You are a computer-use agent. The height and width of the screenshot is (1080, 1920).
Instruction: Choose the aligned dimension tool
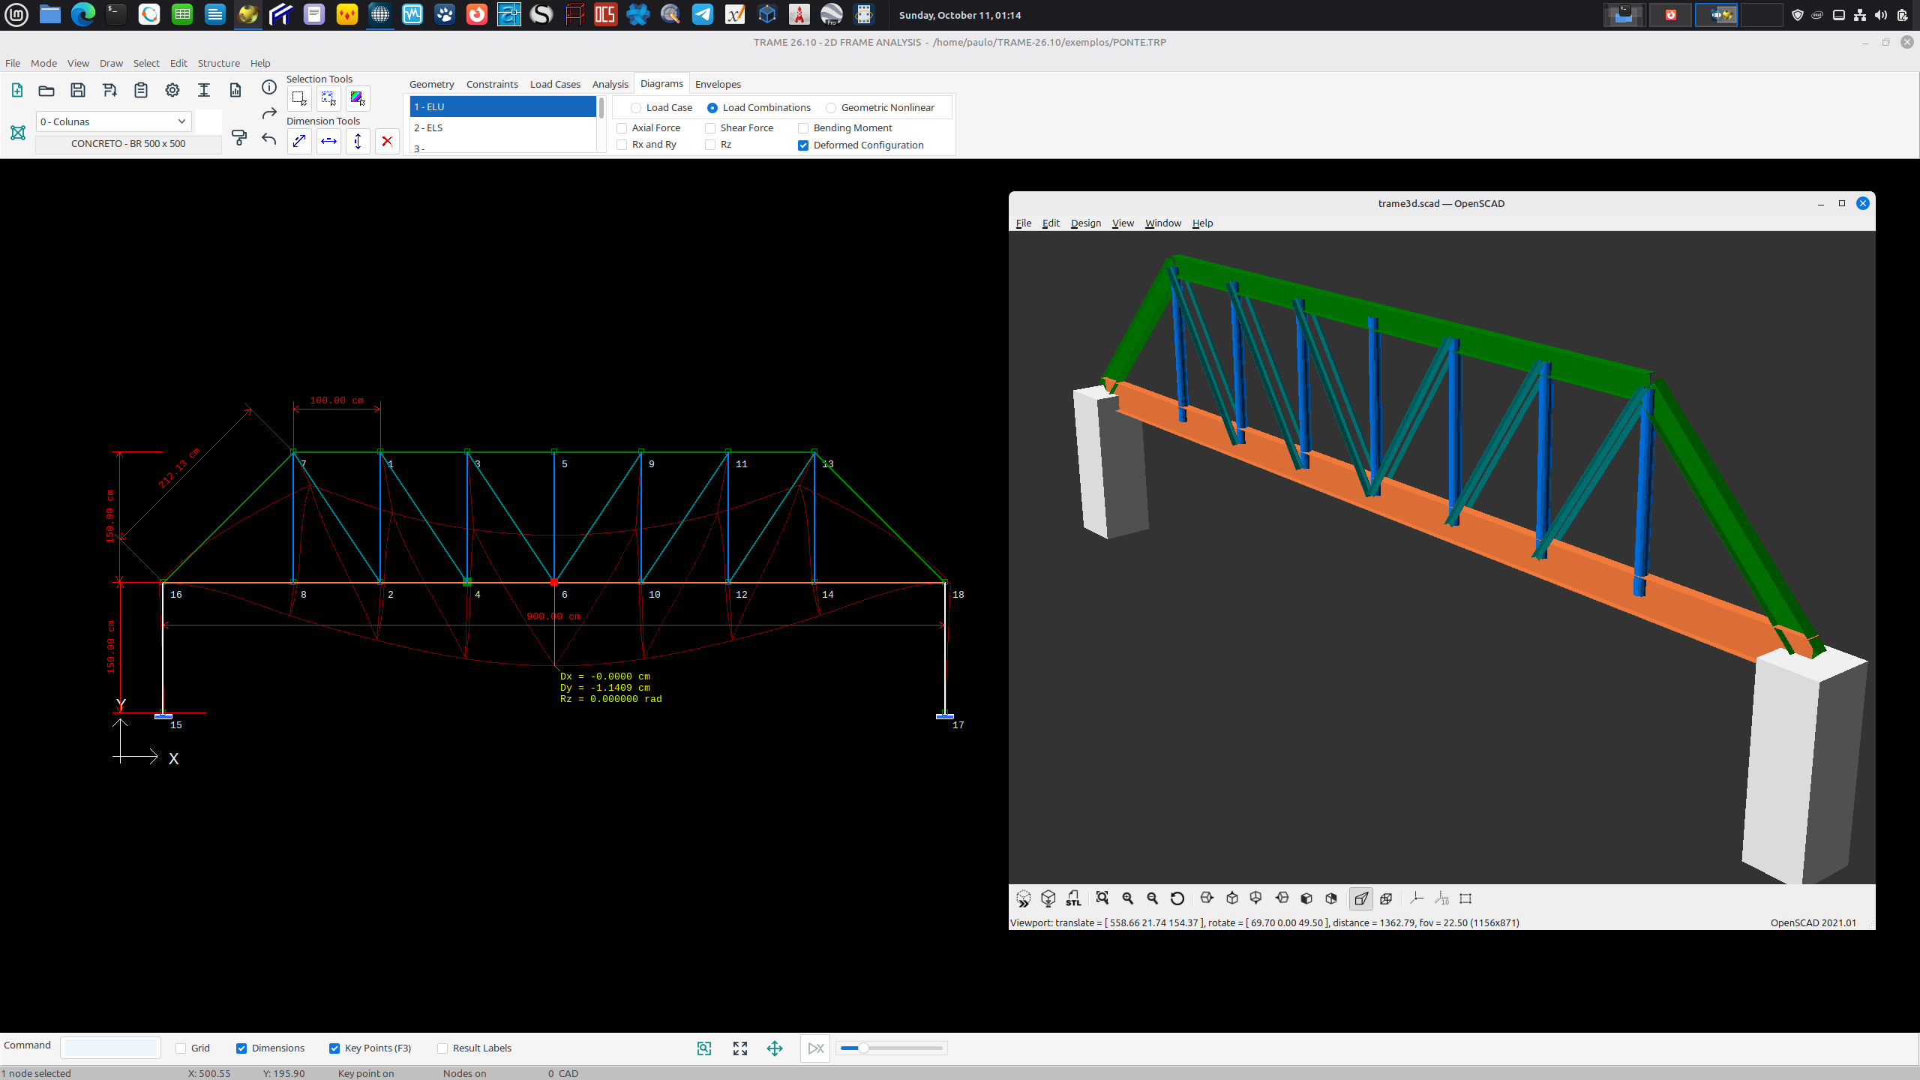[299, 140]
